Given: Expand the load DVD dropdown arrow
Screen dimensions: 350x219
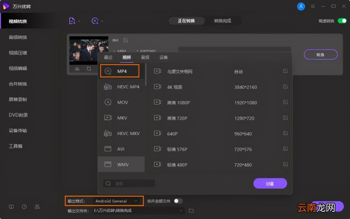Looking at the screenshot, I should point(102,21).
